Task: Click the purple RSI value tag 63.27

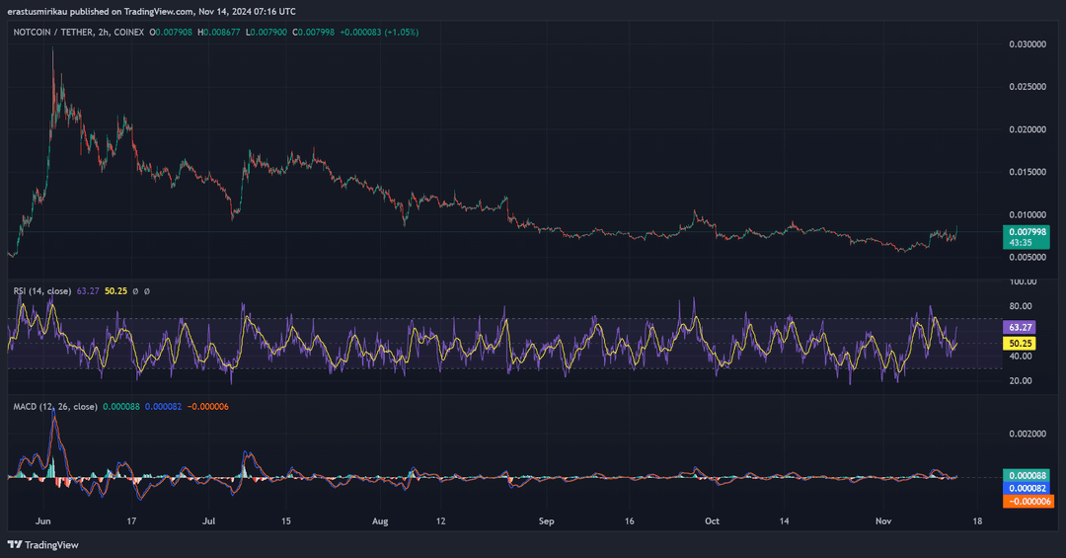Action: pos(1020,326)
